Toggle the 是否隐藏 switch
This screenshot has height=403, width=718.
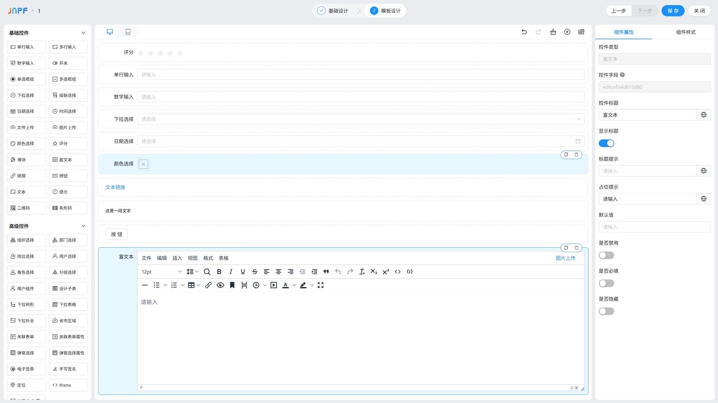(x=606, y=311)
